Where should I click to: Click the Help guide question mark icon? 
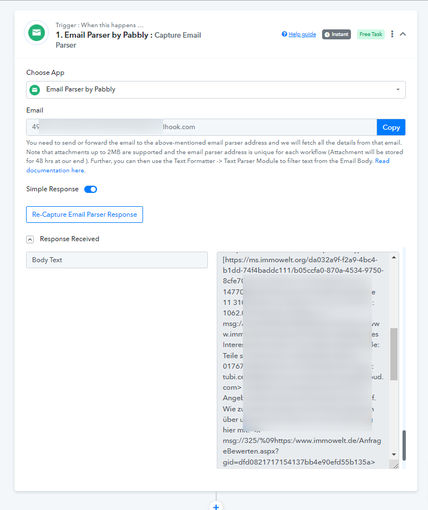284,34
